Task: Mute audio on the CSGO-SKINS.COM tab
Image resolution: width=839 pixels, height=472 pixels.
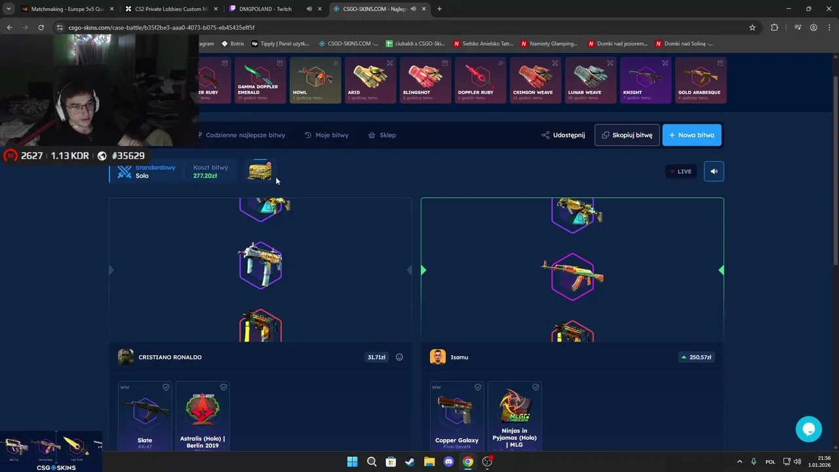Action: [412, 9]
